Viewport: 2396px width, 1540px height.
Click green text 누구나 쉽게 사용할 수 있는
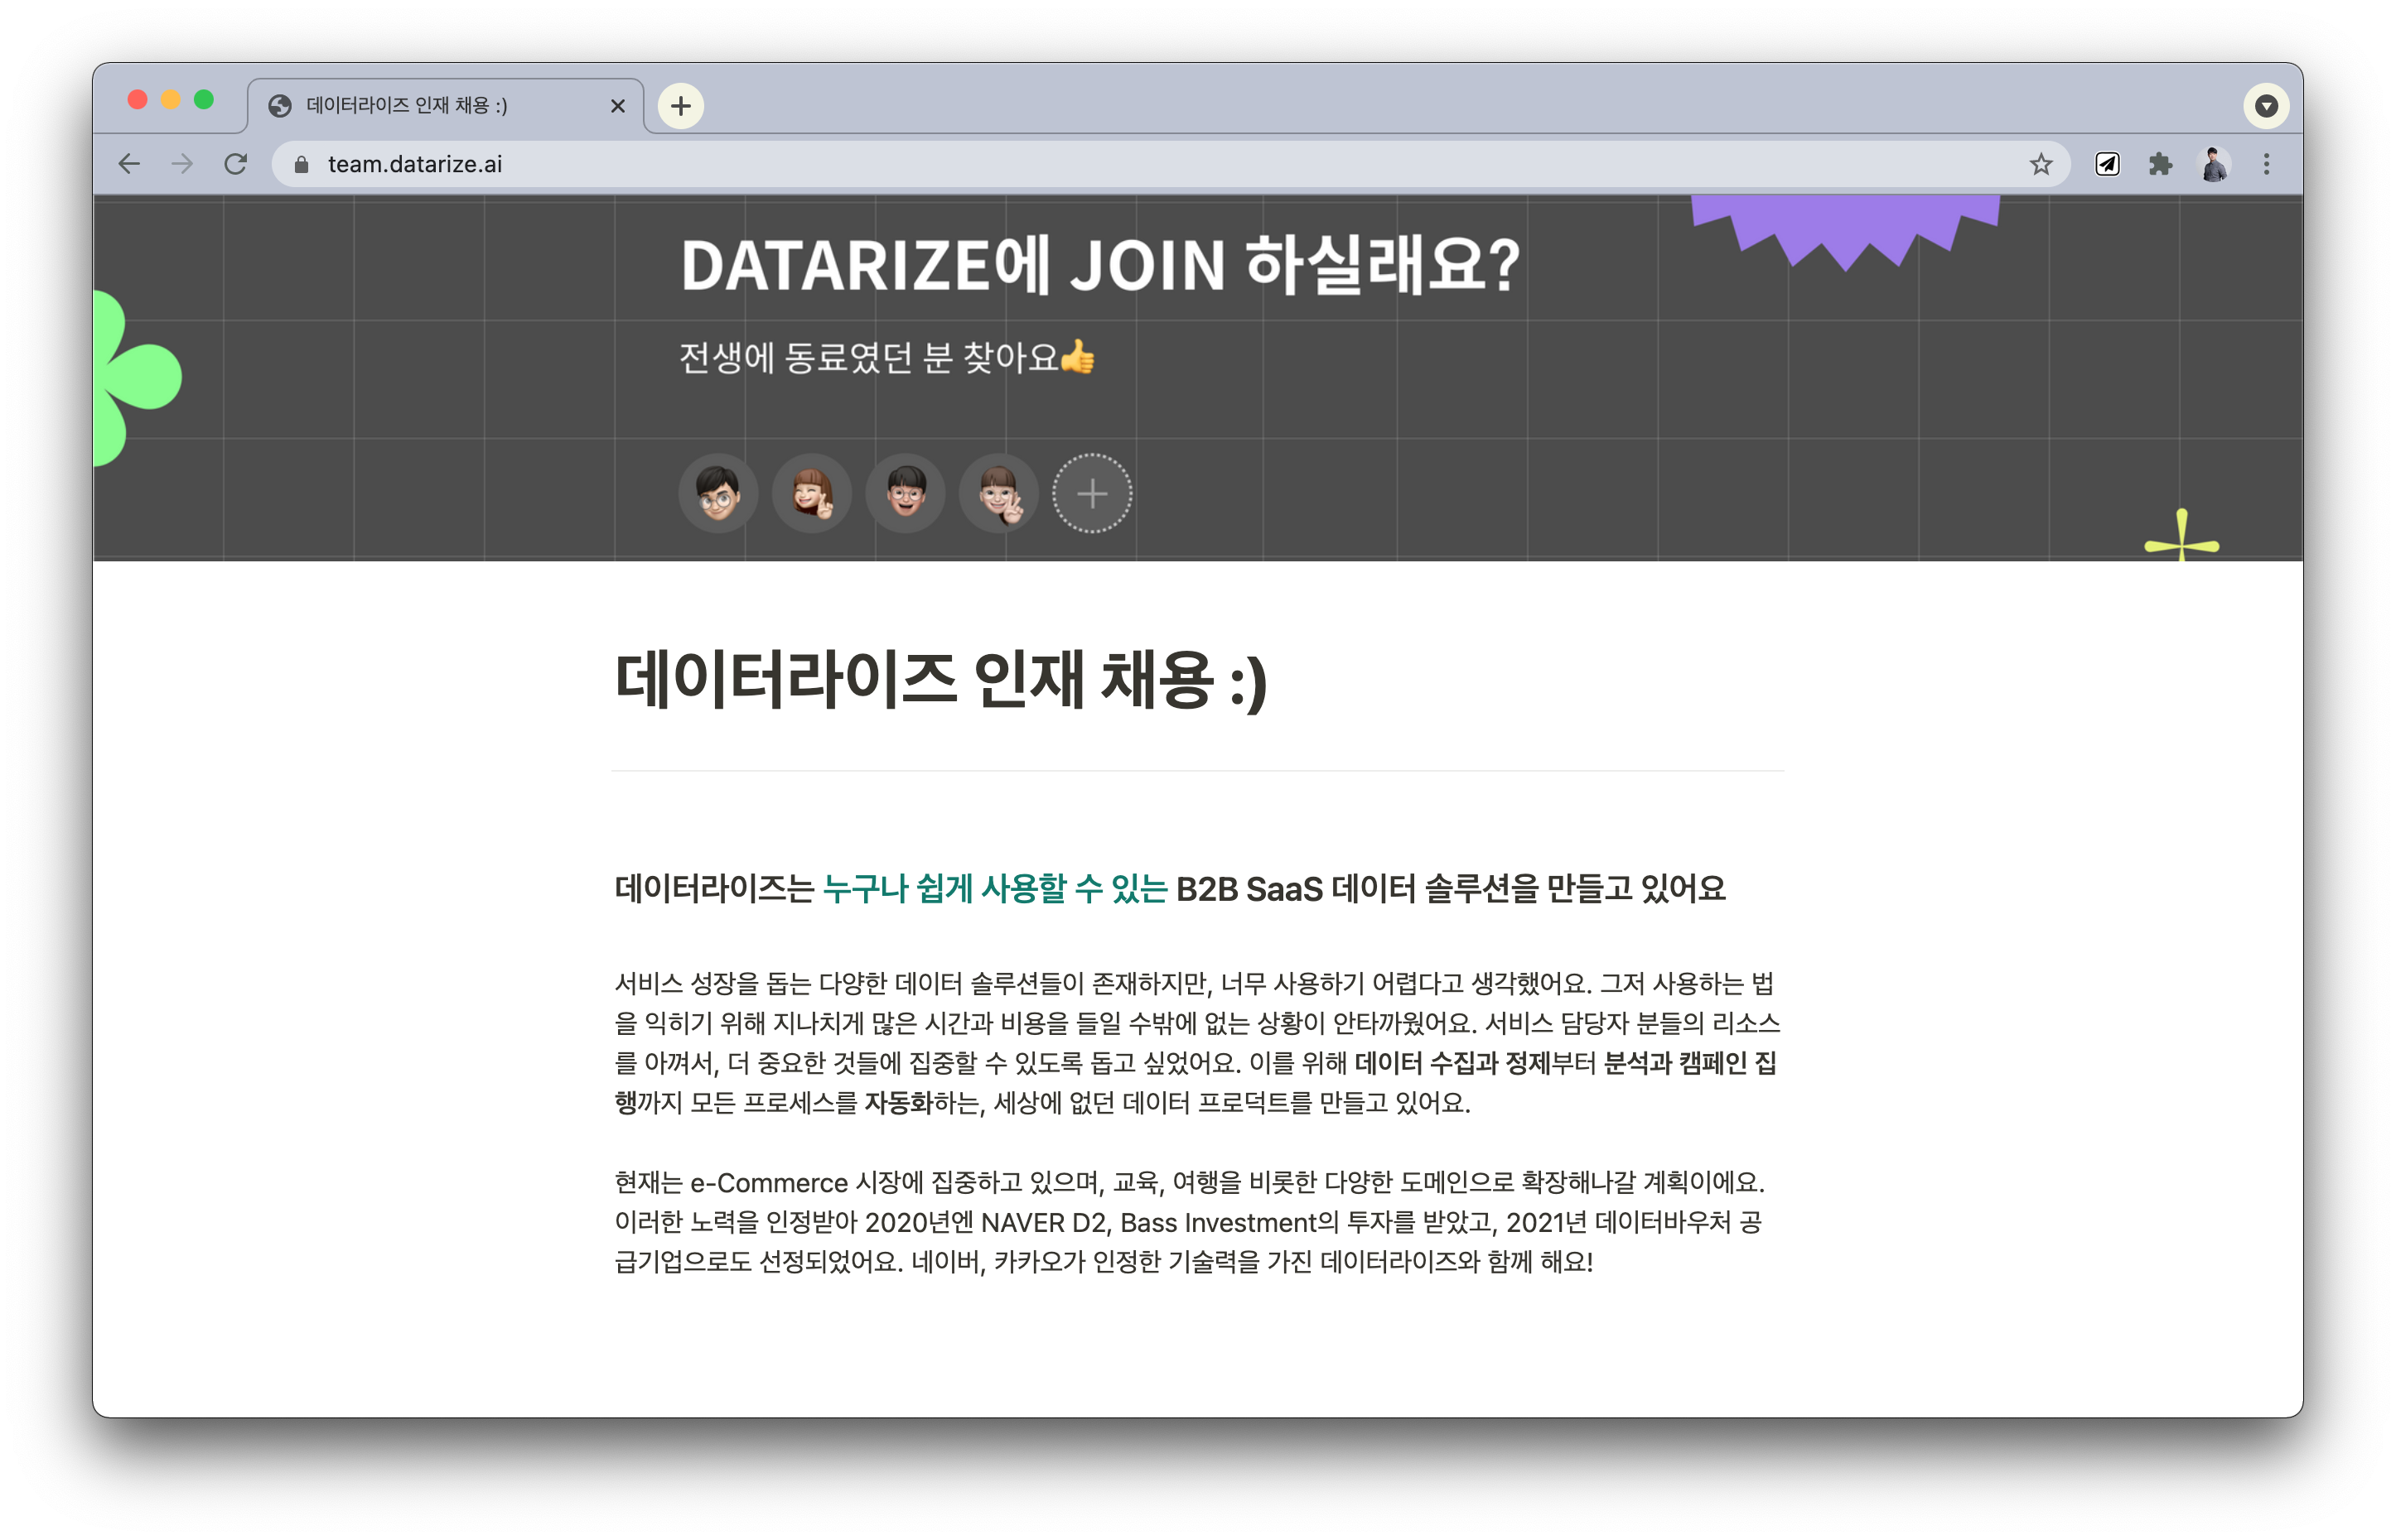point(994,888)
